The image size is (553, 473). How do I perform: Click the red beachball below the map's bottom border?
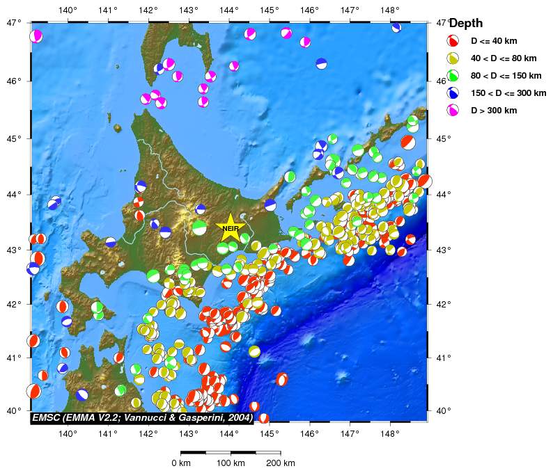point(264,418)
